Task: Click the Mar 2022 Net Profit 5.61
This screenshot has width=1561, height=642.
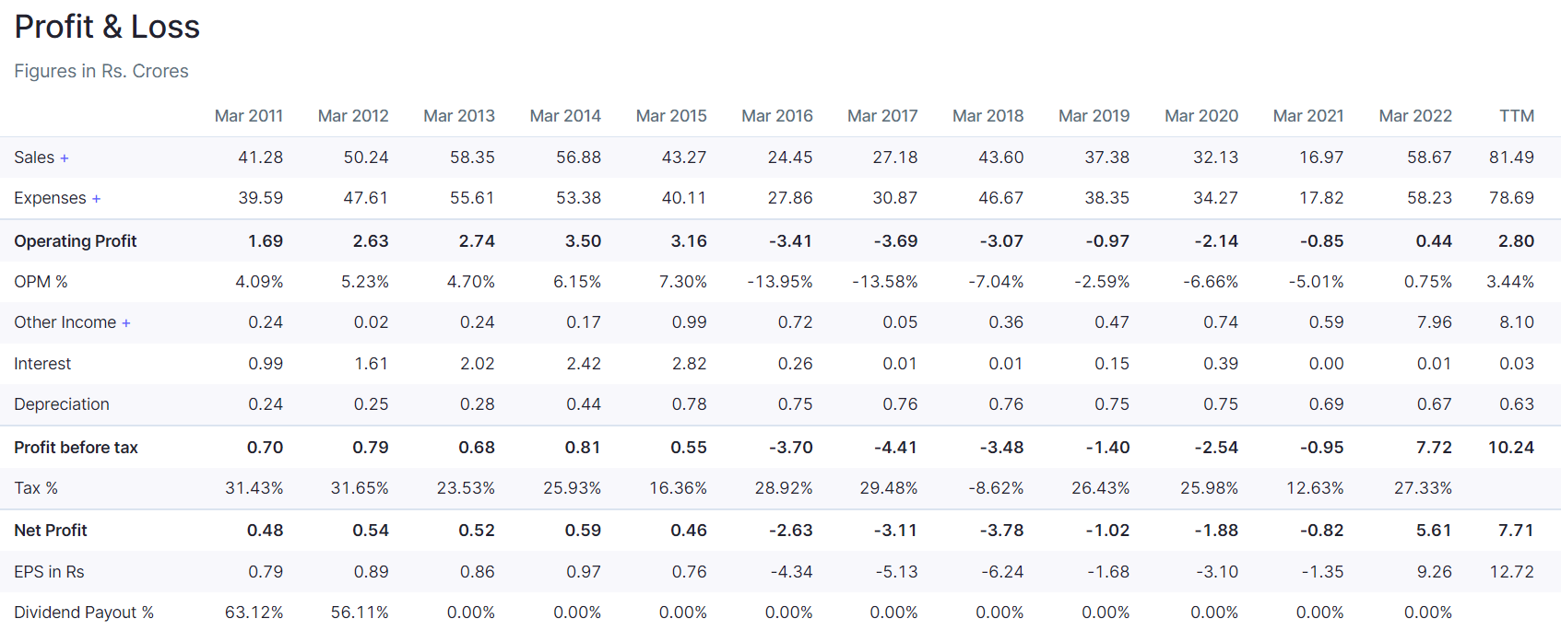Action: coord(1434,531)
